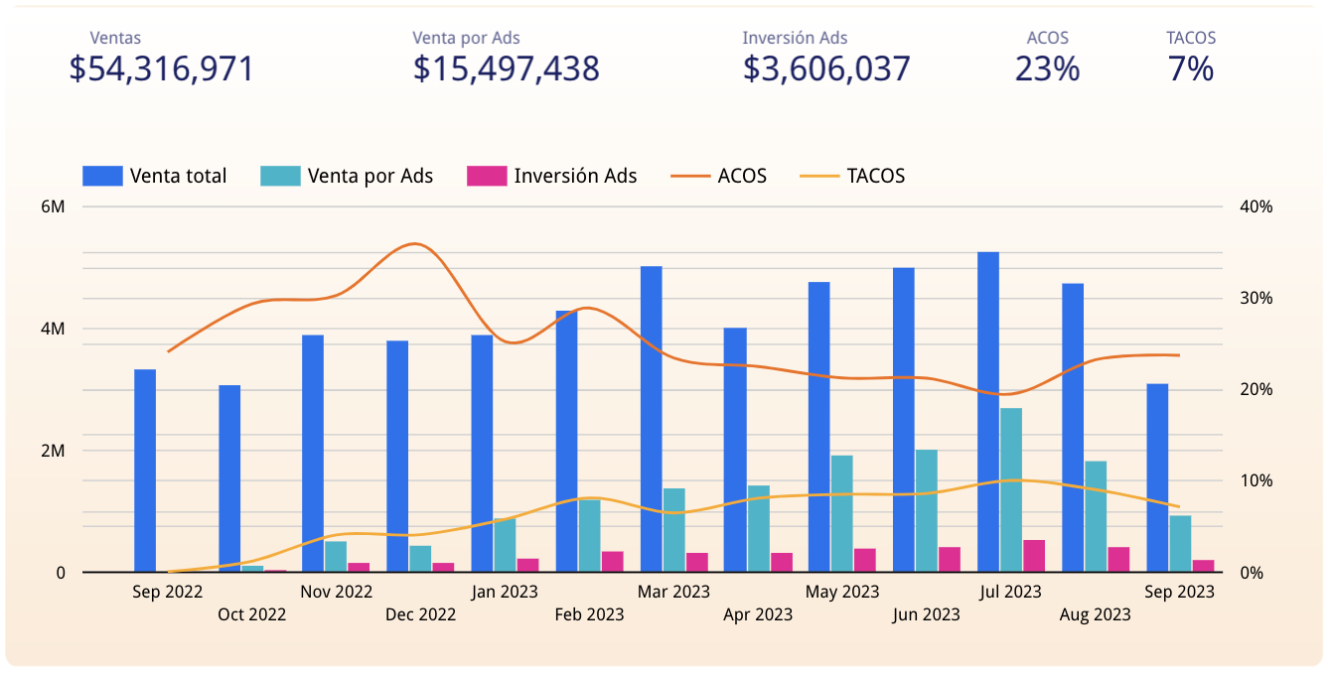Click the Aug 2023 Venta por Ads bar
Screen dimensions: 1333x673
click(x=1096, y=516)
